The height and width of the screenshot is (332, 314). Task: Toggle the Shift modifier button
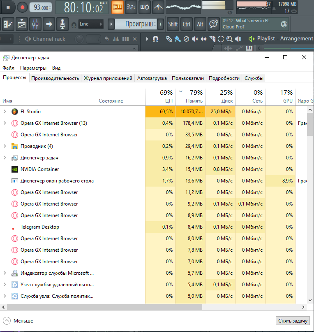click(x=173, y=24)
